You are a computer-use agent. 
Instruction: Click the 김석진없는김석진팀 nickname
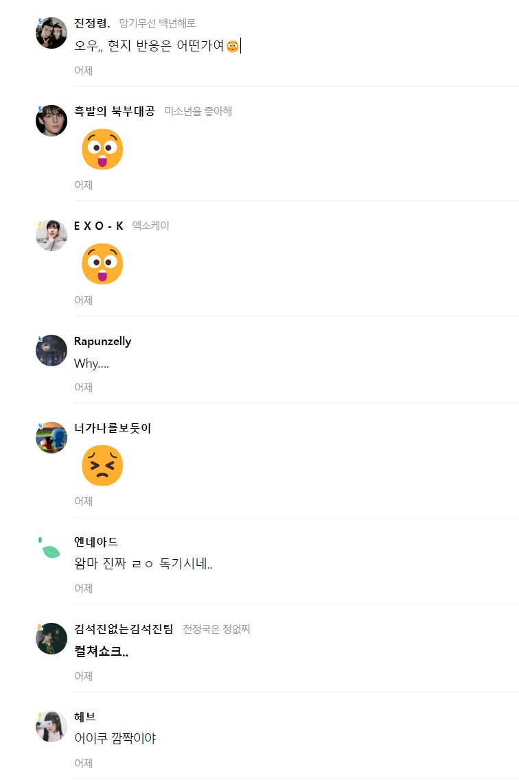[x=124, y=629]
